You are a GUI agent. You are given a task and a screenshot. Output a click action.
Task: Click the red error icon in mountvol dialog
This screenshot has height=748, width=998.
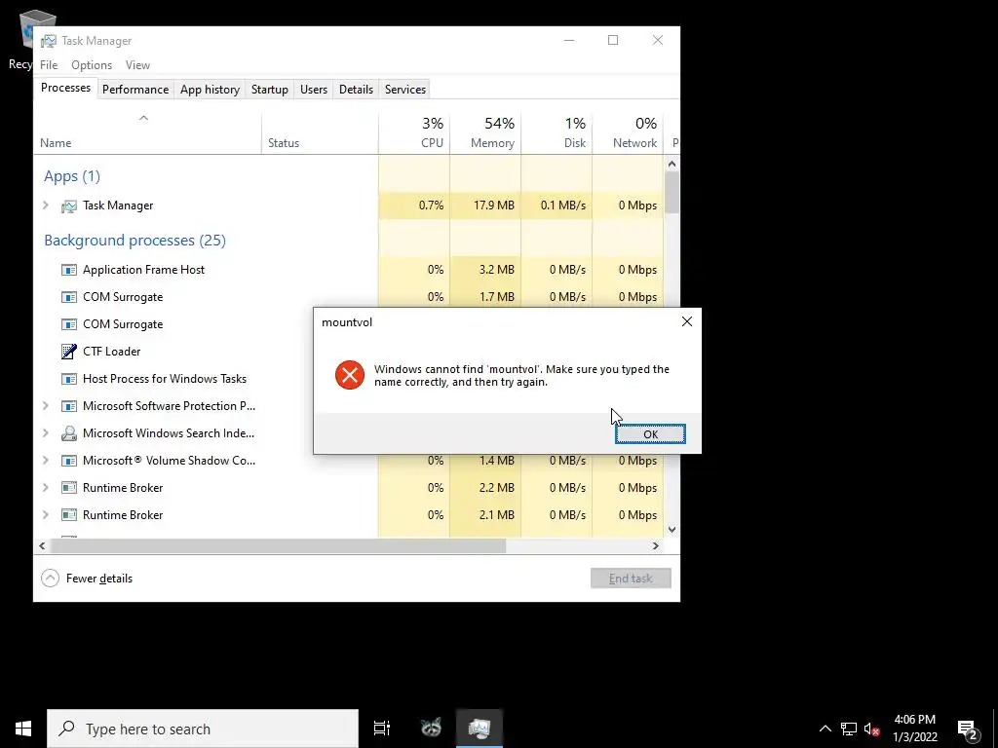tap(350, 375)
